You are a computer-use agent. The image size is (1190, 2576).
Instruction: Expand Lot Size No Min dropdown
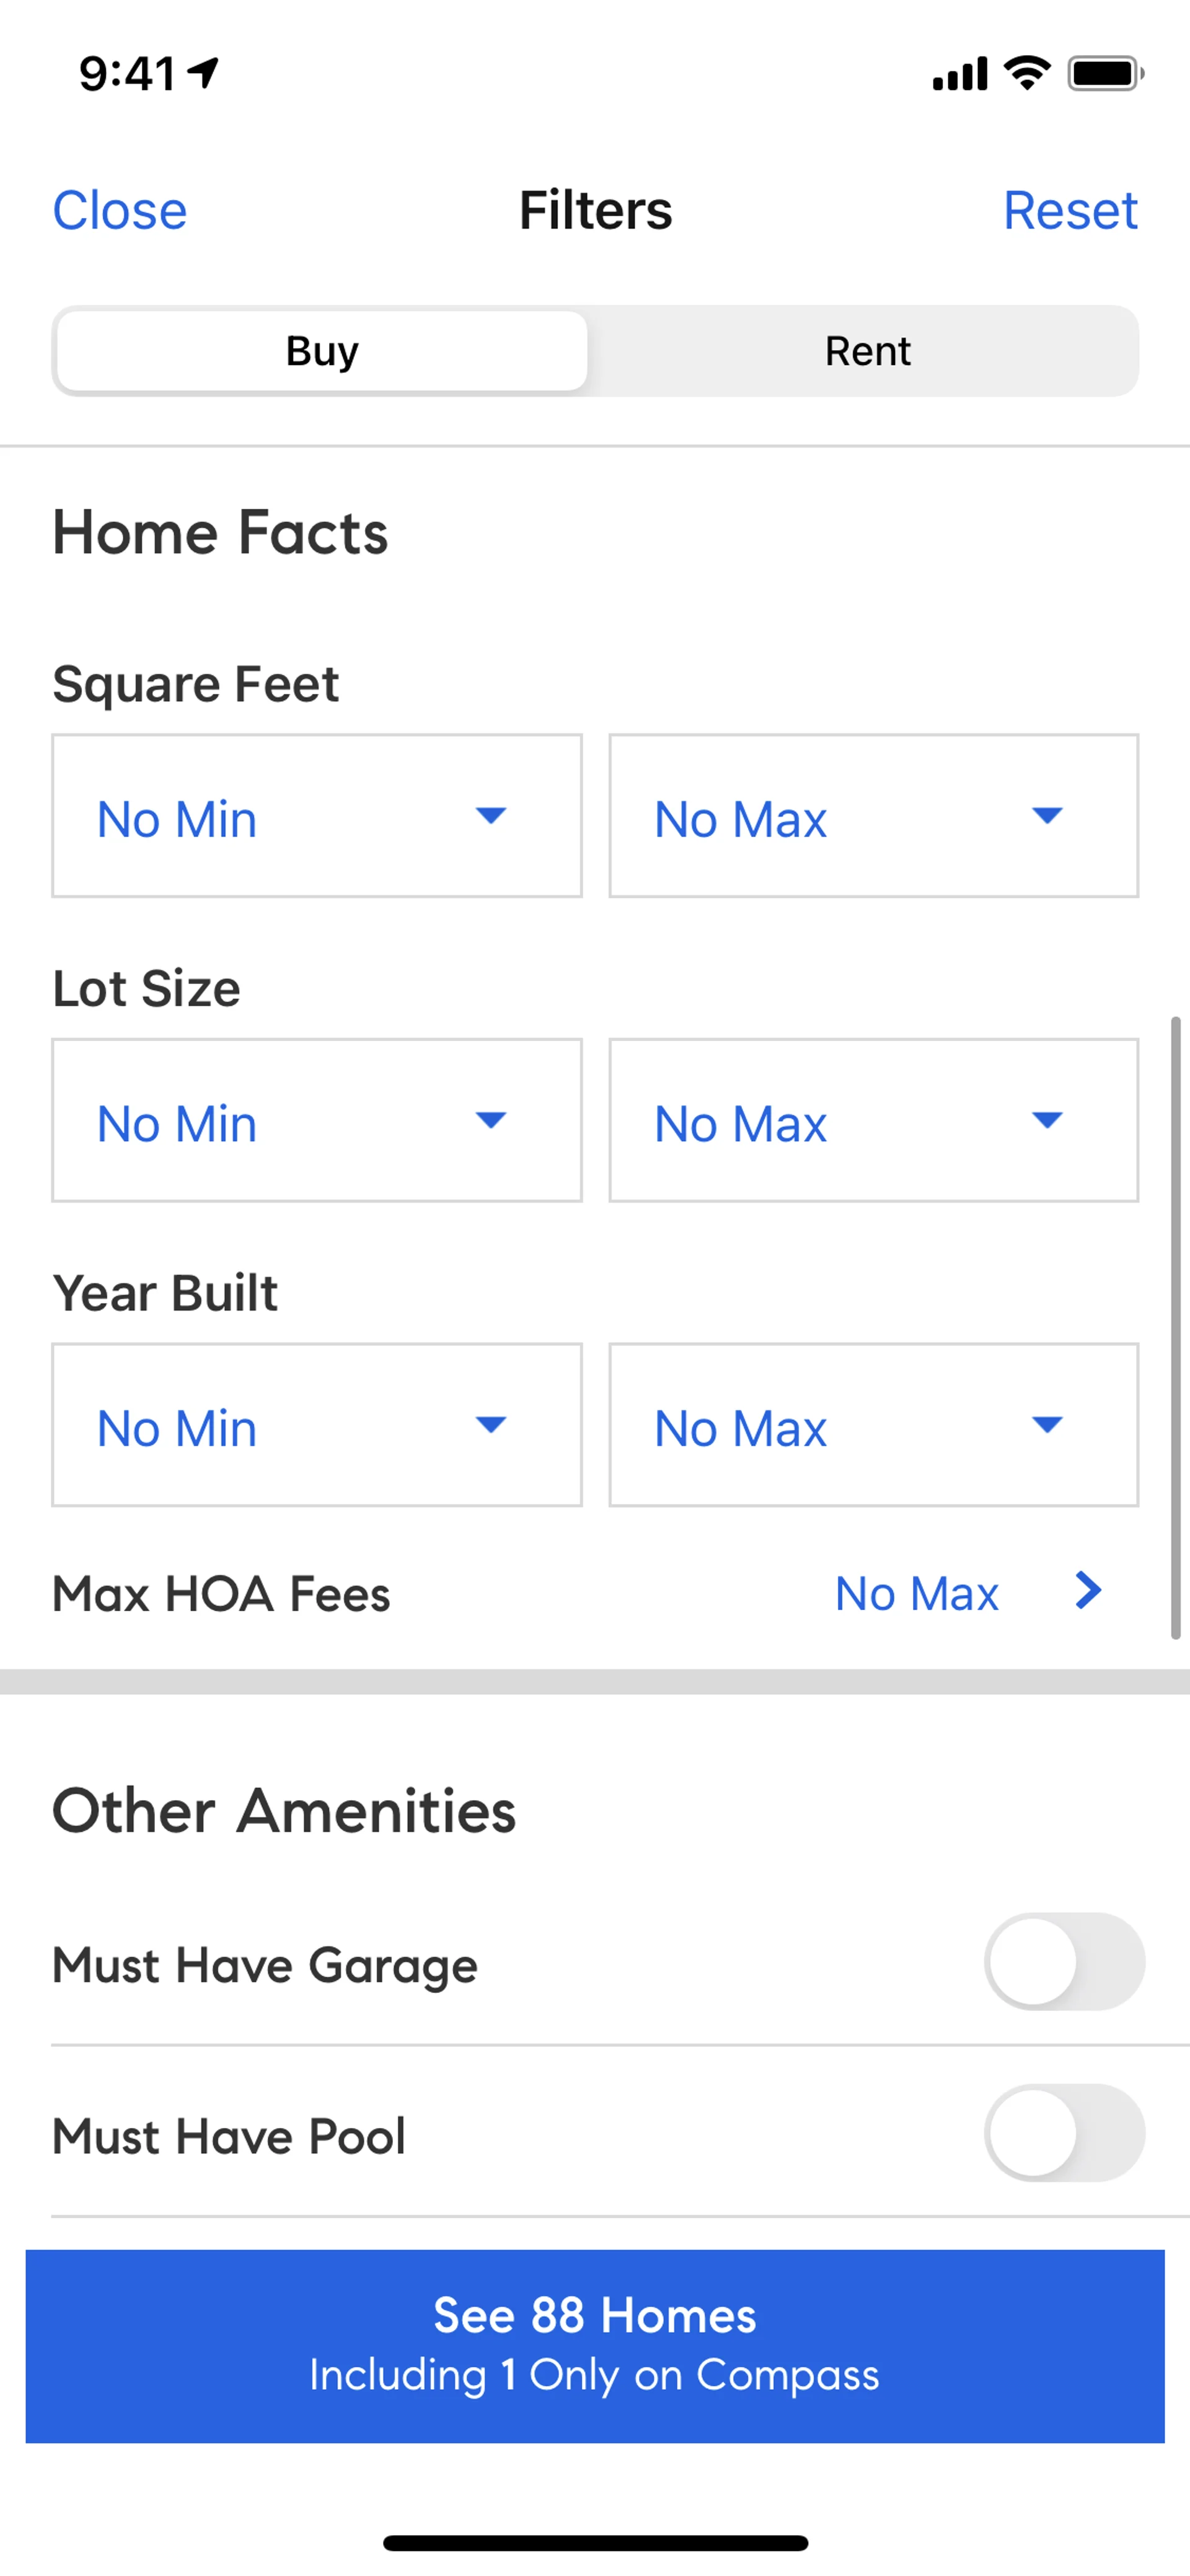pos(316,1120)
